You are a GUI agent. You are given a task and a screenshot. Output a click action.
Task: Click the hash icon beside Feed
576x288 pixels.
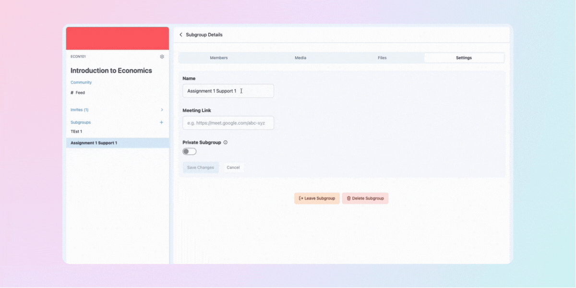pos(72,93)
